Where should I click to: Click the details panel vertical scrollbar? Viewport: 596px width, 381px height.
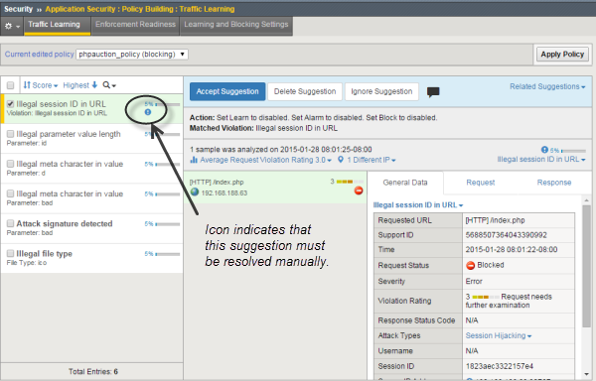pos(586,266)
